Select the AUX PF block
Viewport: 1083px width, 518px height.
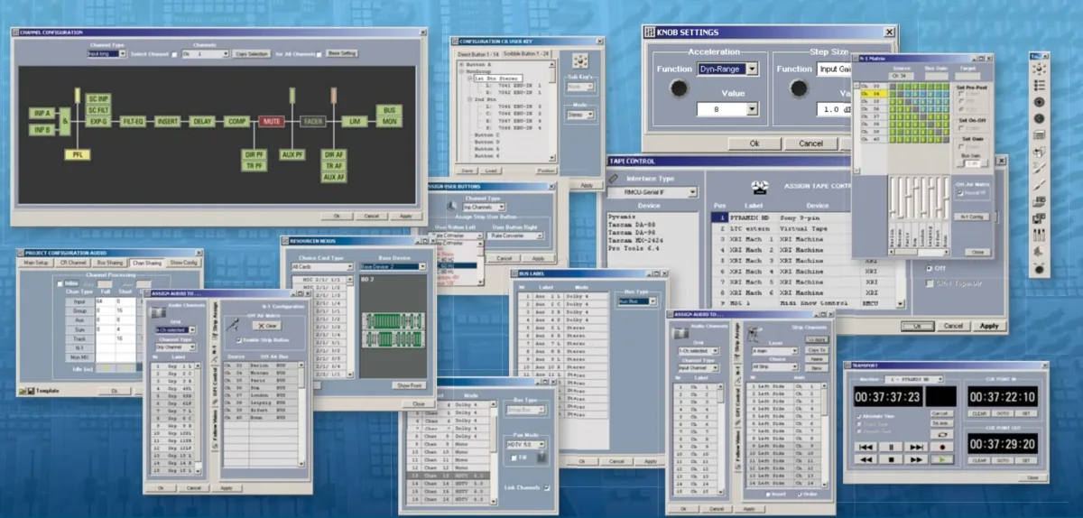(293, 155)
